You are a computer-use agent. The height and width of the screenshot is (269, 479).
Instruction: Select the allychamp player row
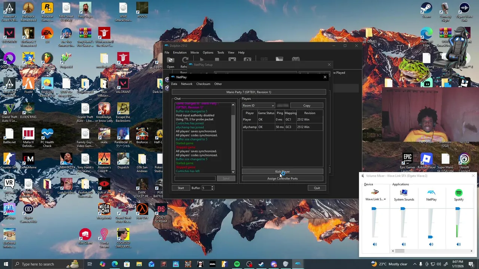[283, 127]
